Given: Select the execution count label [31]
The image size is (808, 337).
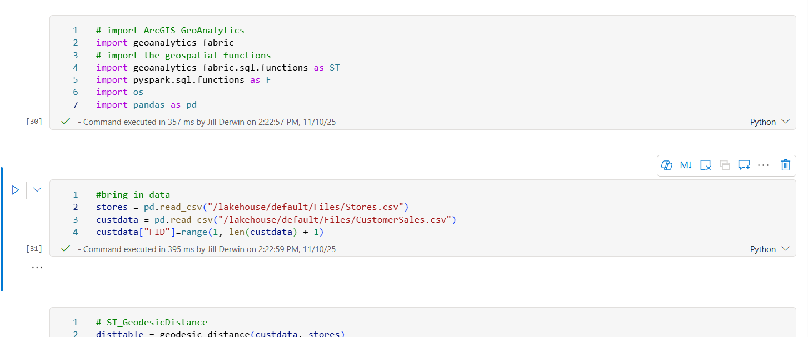Looking at the screenshot, I should [34, 248].
